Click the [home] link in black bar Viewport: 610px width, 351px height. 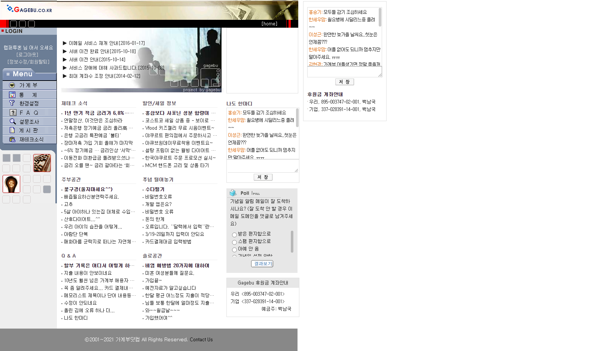tap(269, 24)
